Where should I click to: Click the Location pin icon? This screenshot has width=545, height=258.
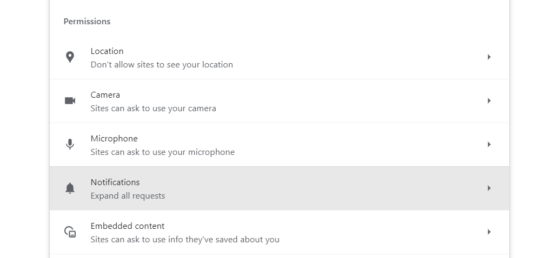click(x=70, y=57)
